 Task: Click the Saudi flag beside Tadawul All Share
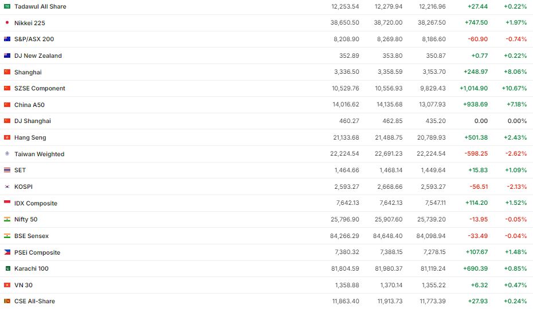tap(7, 6)
